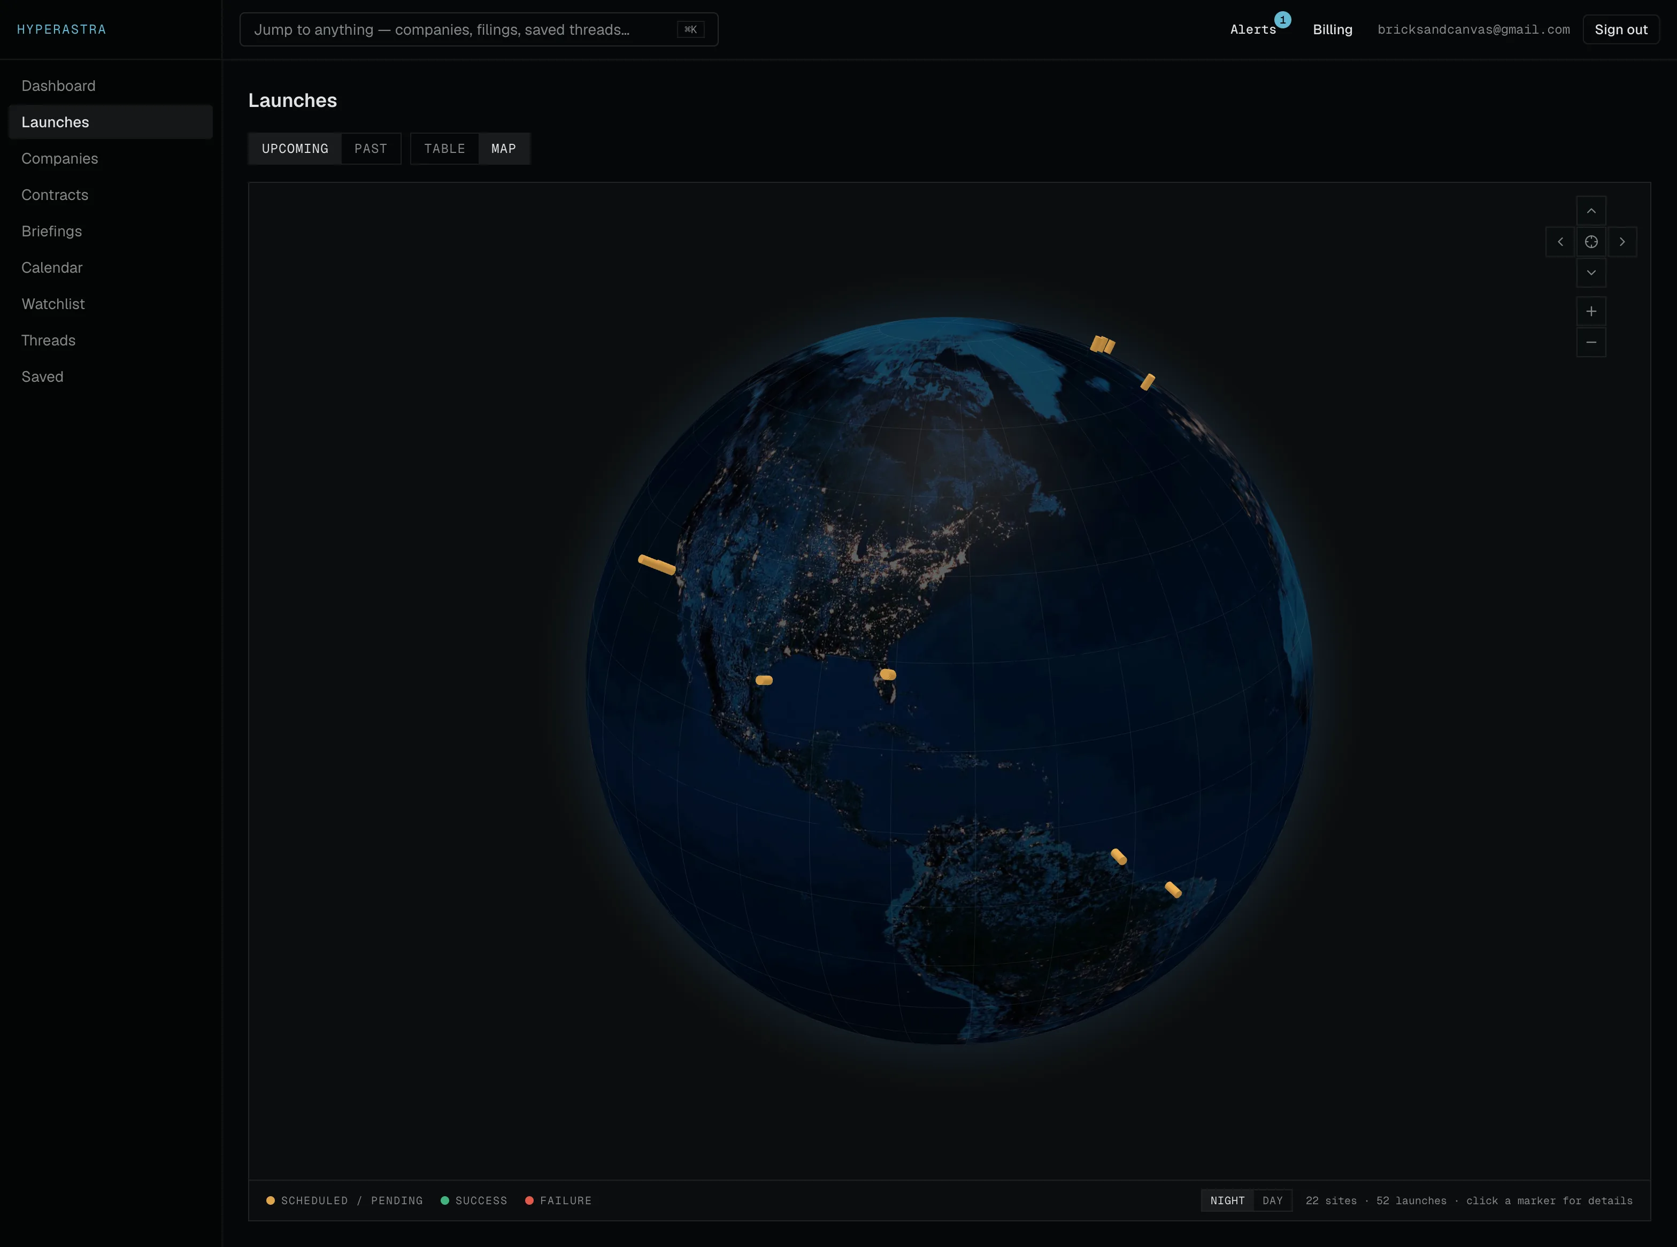Click the account email bricksandcanvas@gmail.com
Viewport: 1677px width, 1247px height.
[1473, 29]
